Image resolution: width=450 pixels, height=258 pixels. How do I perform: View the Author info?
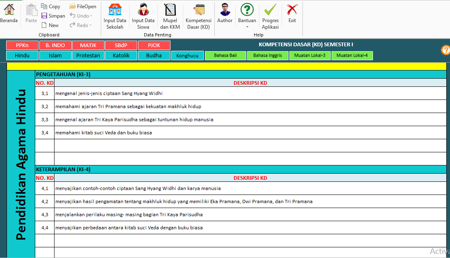225,13
